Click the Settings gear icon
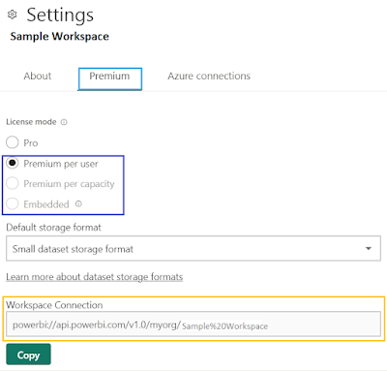This screenshot has height=371, width=387. point(12,15)
